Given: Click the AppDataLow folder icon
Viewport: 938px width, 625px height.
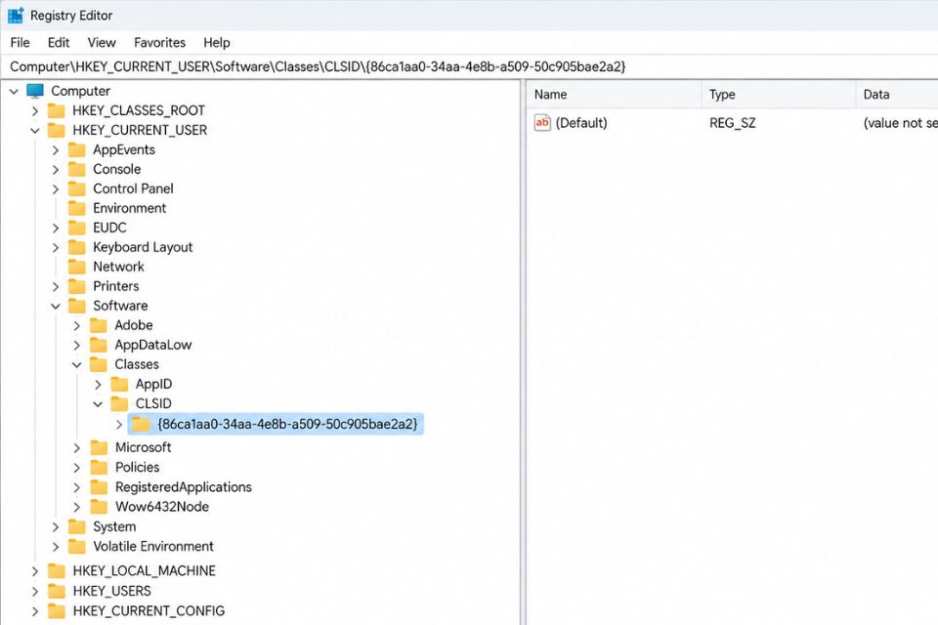Looking at the screenshot, I should point(98,345).
